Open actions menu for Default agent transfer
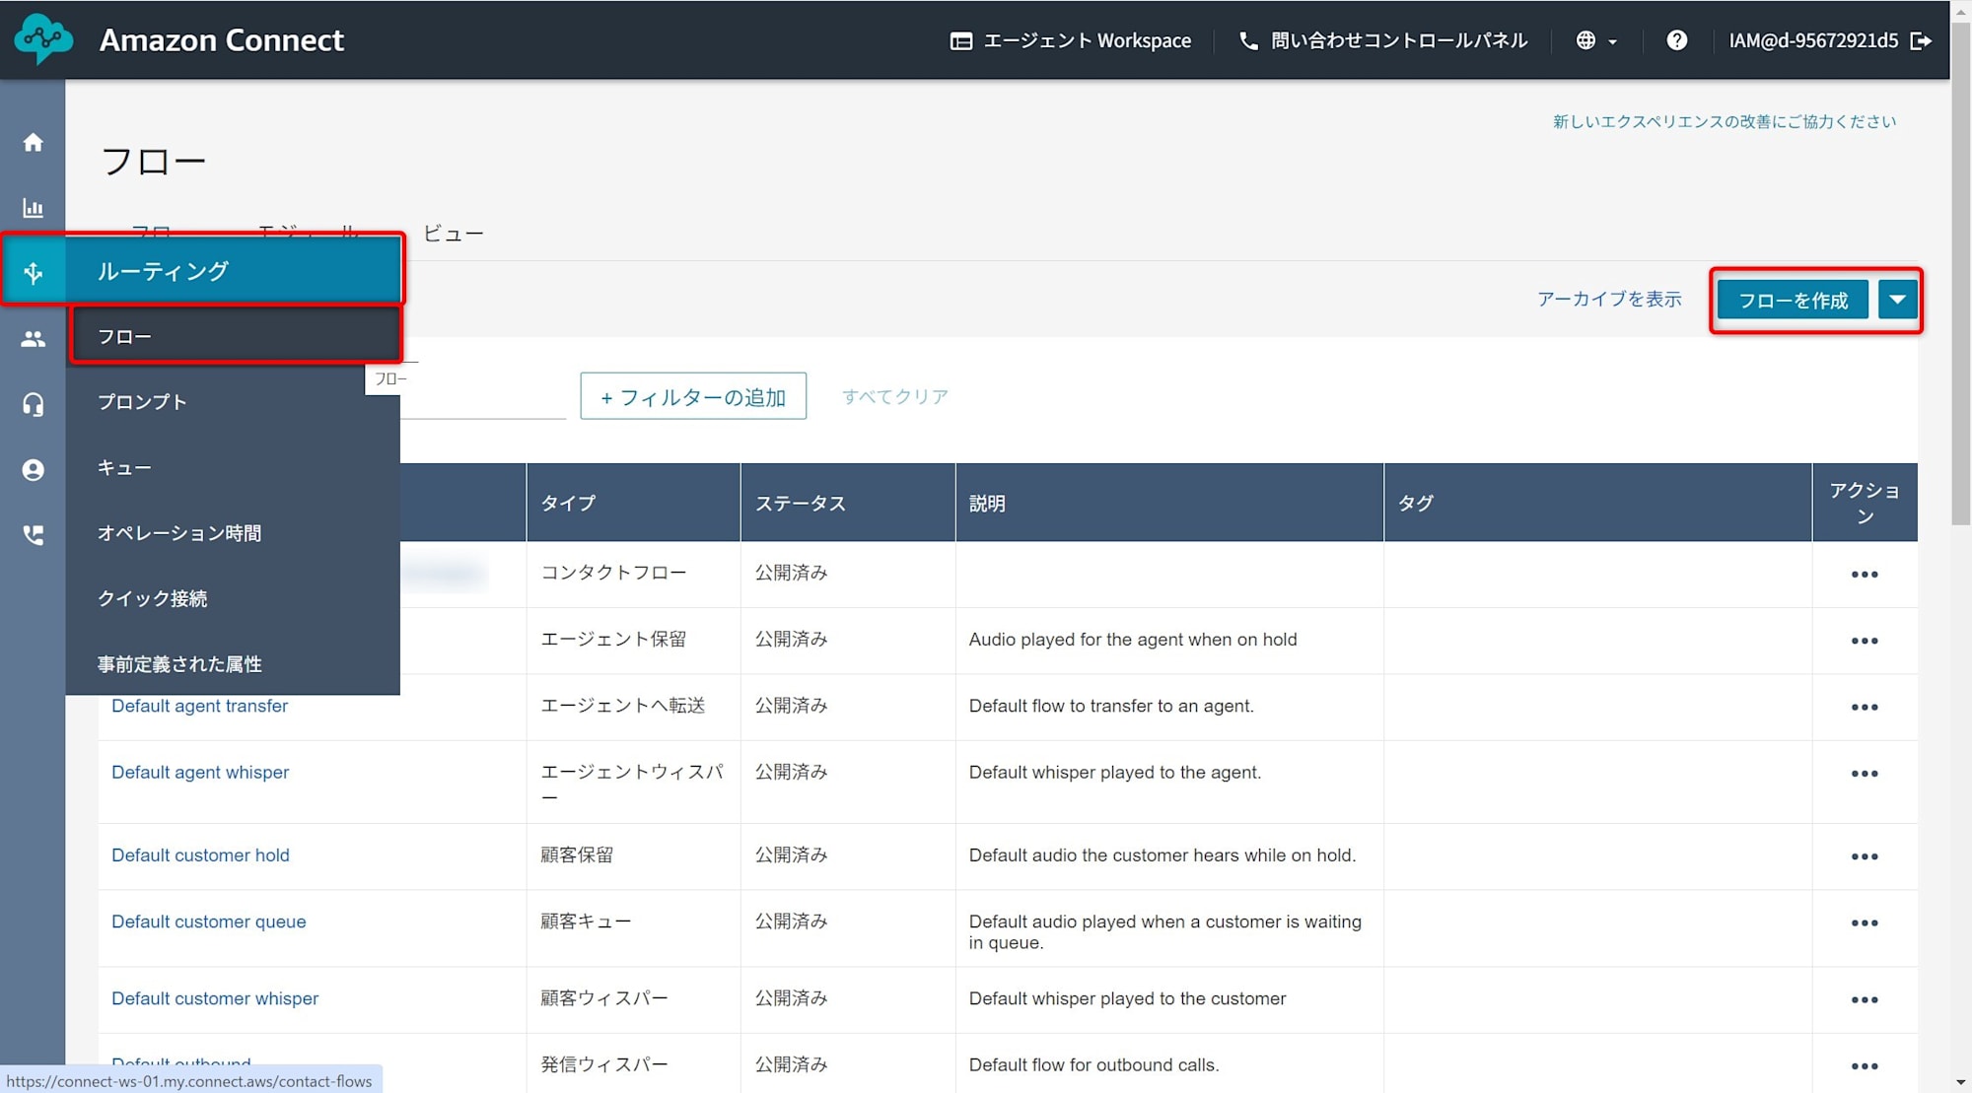The width and height of the screenshot is (1972, 1093). coord(1864,708)
